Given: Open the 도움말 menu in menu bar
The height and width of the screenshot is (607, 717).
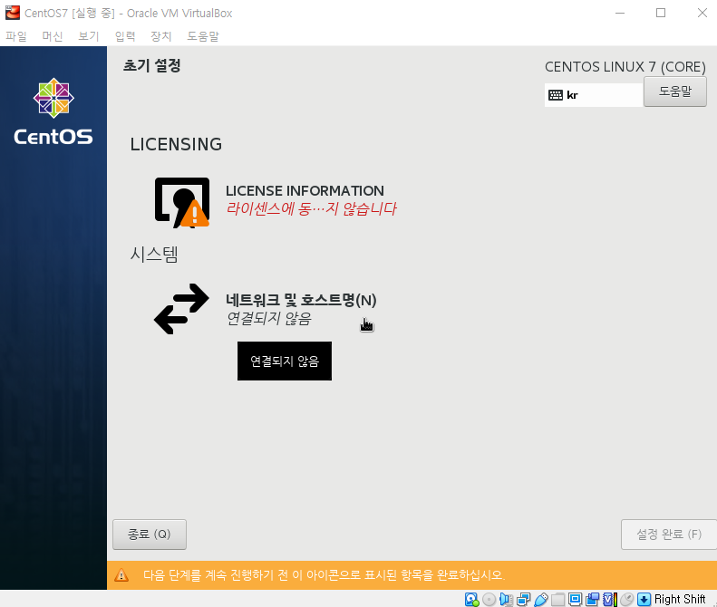Looking at the screenshot, I should point(203,36).
